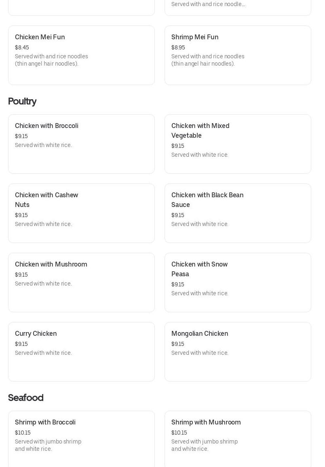Open the Curry Chicken menu item
This screenshot has width=325, height=467.
[x=81, y=352]
